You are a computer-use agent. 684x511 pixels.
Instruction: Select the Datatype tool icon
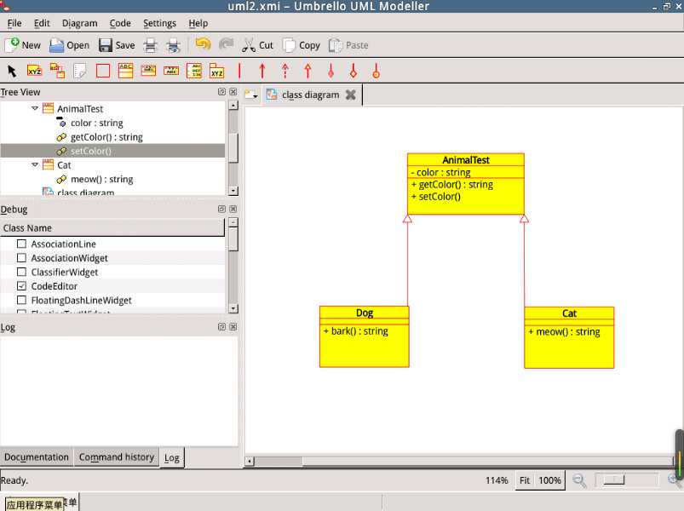171,71
